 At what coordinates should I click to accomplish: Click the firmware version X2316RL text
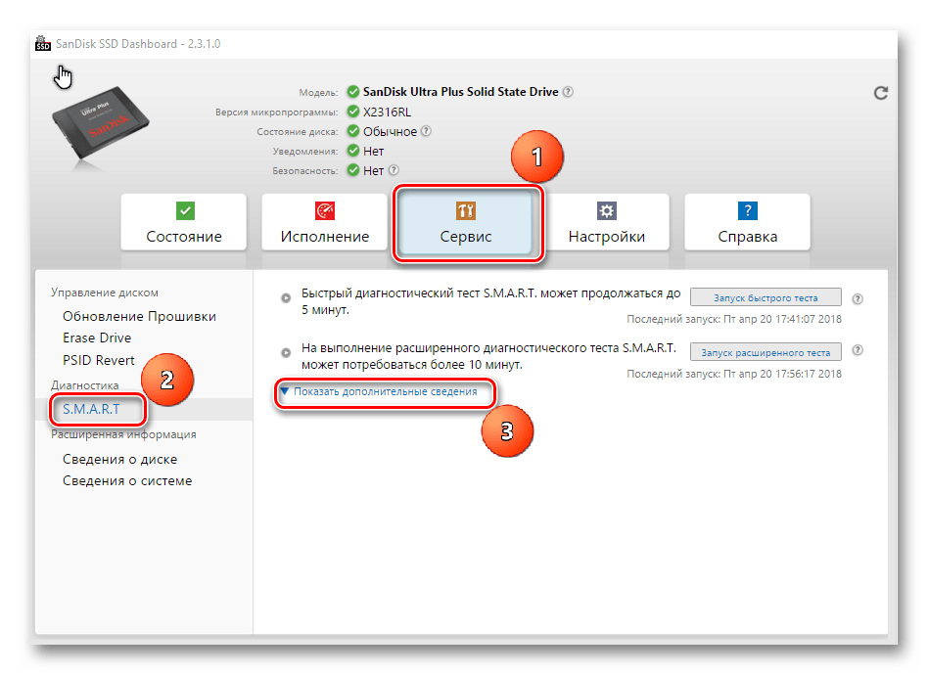387,112
